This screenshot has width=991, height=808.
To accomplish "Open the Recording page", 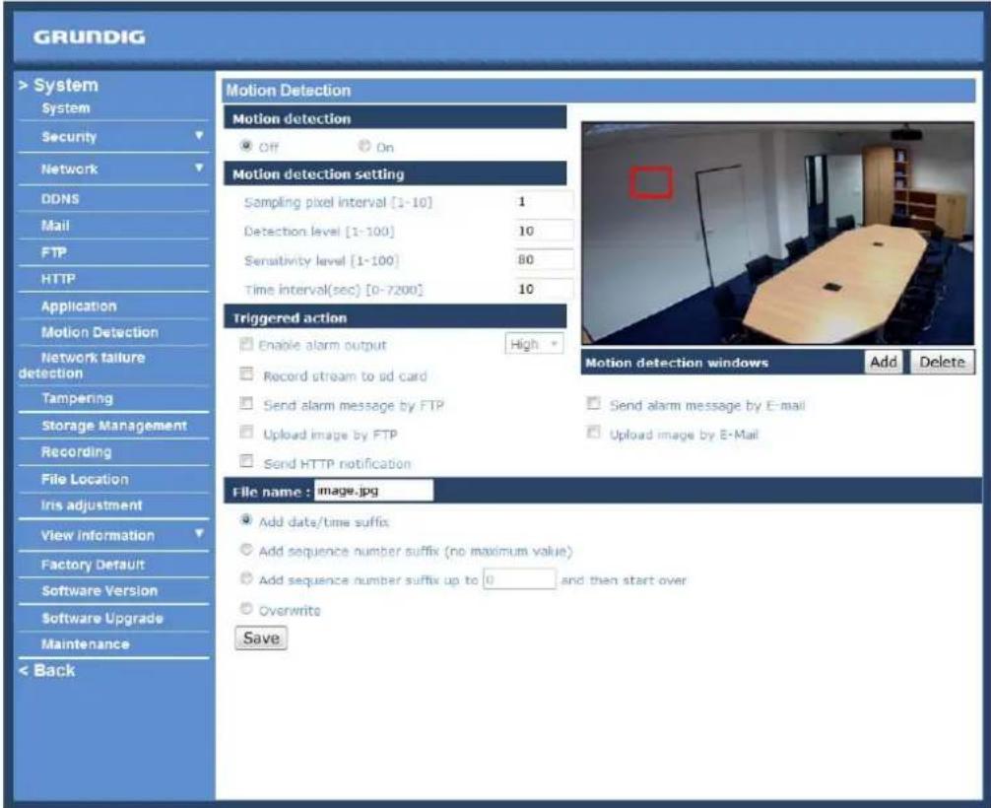I will pos(76,452).
